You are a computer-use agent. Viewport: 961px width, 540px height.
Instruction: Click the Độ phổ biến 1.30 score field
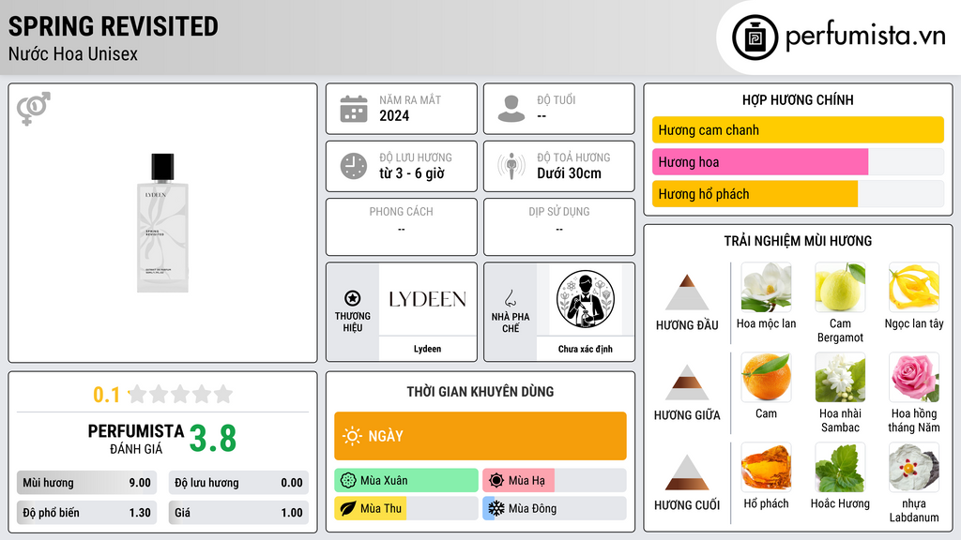86,513
